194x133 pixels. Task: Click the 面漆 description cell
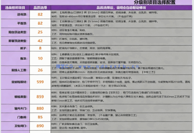coord(121,58)
